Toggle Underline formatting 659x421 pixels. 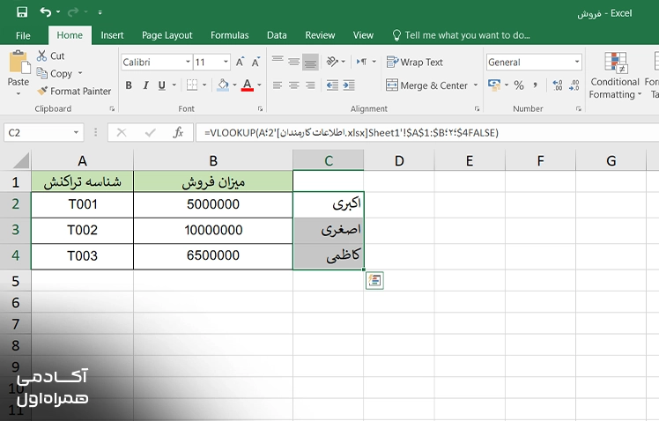coord(162,85)
